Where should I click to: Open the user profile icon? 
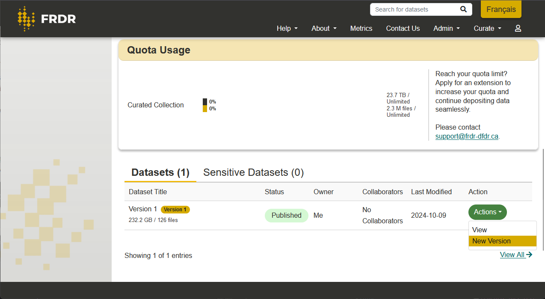518,28
